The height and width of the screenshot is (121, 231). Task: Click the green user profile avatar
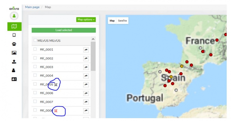click(14, 16)
